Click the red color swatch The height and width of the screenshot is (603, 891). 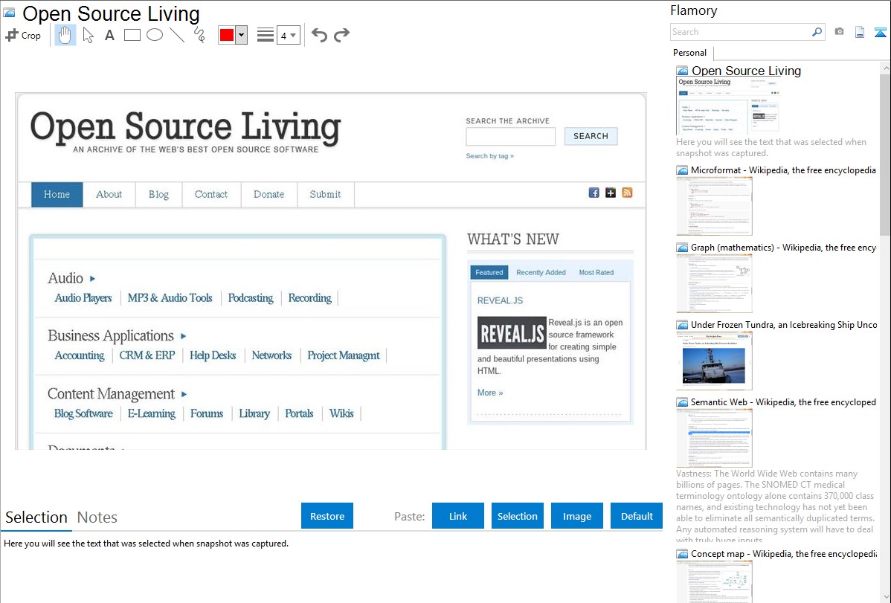point(227,35)
